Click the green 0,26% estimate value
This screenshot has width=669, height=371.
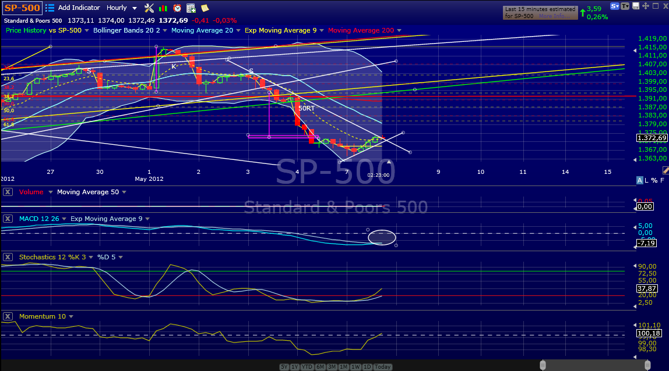[x=597, y=17]
